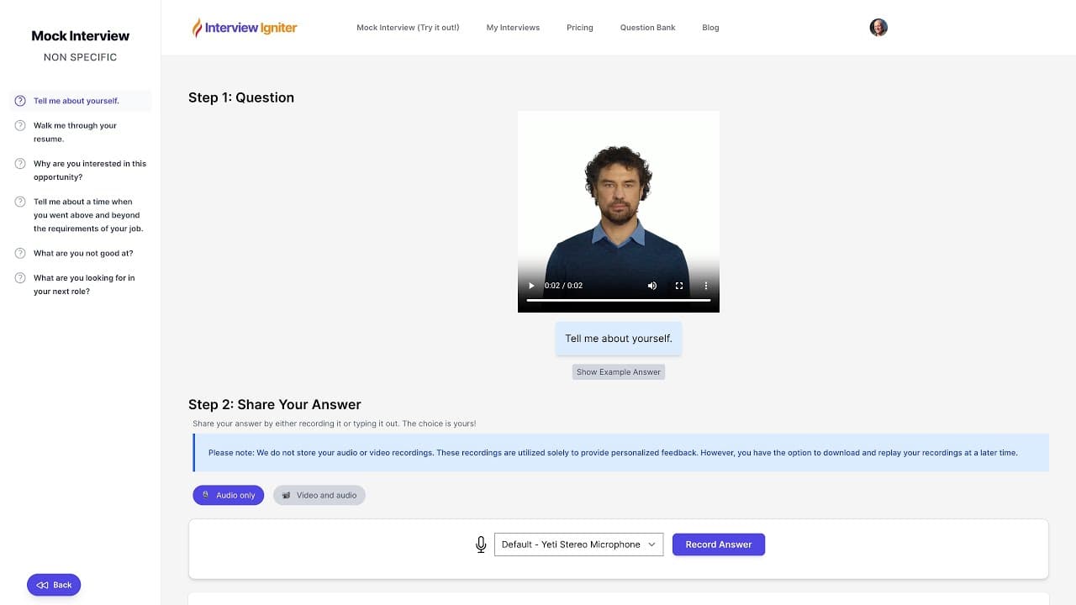Open the Blog link

click(x=710, y=28)
